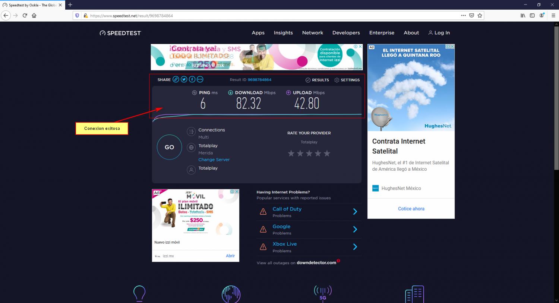Screen dimensions: 559x303
Task: Bookmark this page with star icon
Action: coord(480,16)
